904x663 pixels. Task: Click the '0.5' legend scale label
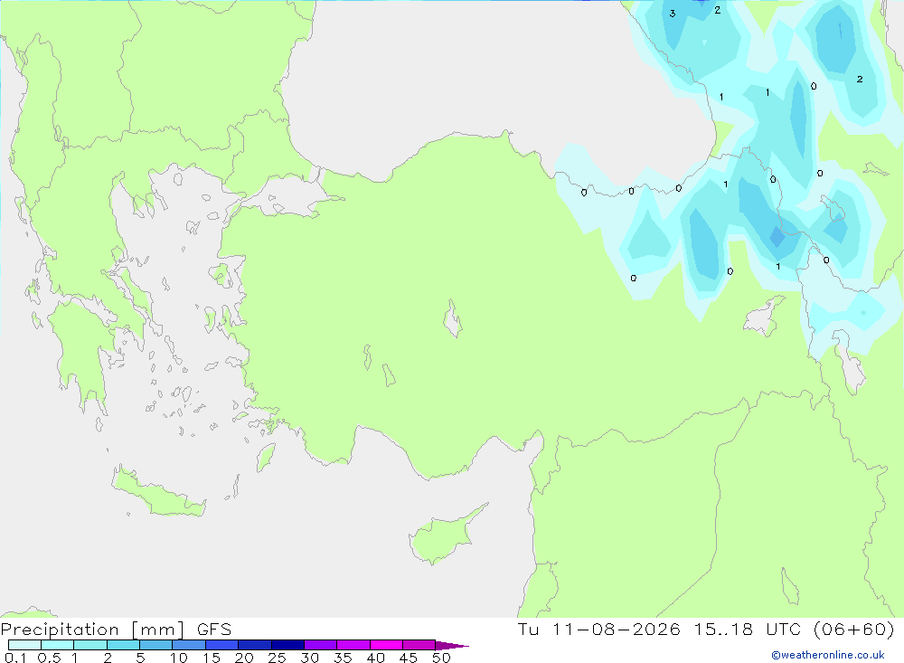49,658
